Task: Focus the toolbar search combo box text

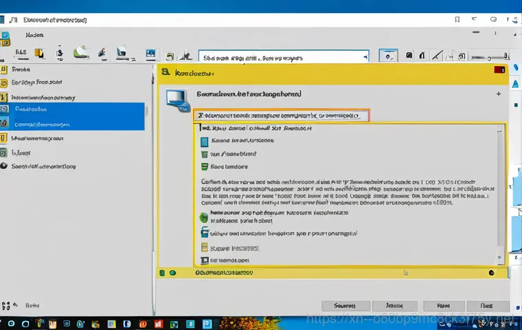Action: point(253,58)
